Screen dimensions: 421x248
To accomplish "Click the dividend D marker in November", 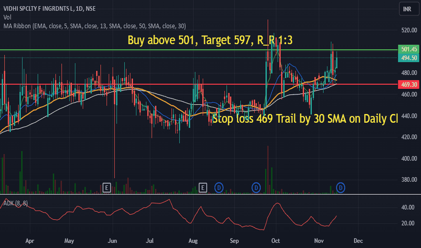I will [x=341, y=188].
